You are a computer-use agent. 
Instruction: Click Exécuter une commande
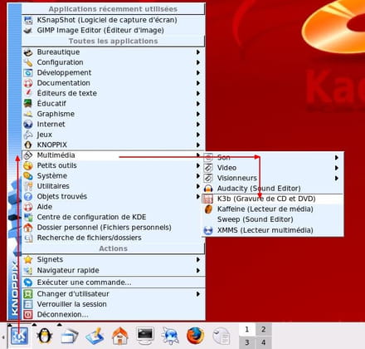coord(113,283)
